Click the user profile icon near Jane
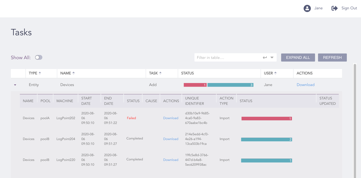The height and width of the screenshot is (178, 361). (x=307, y=8)
